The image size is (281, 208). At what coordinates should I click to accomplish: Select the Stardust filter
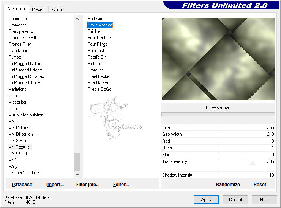(95, 70)
